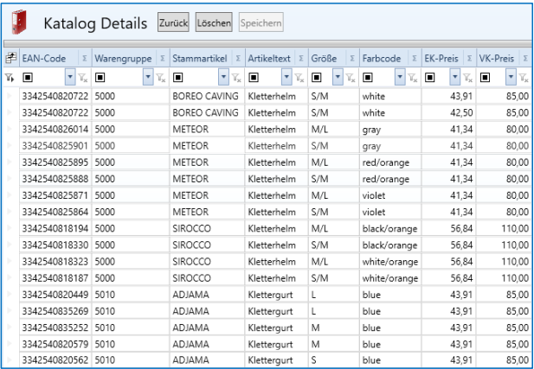Open the column chooser icon in grid corner
The height and width of the screenshot is (369, 534).
[x=10, y=58]
